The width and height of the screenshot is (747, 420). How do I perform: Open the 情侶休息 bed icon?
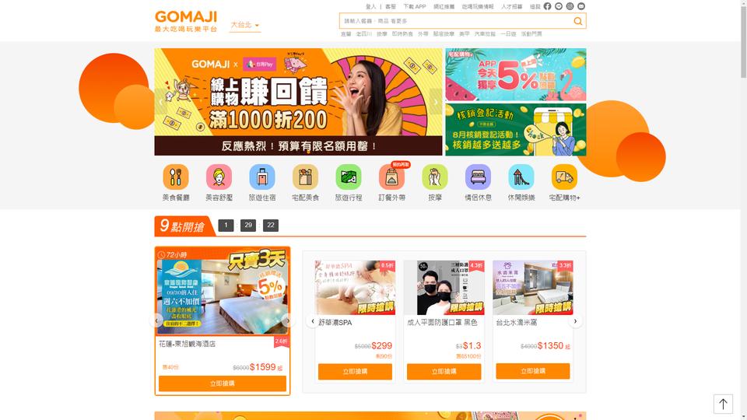click(478, 177)
